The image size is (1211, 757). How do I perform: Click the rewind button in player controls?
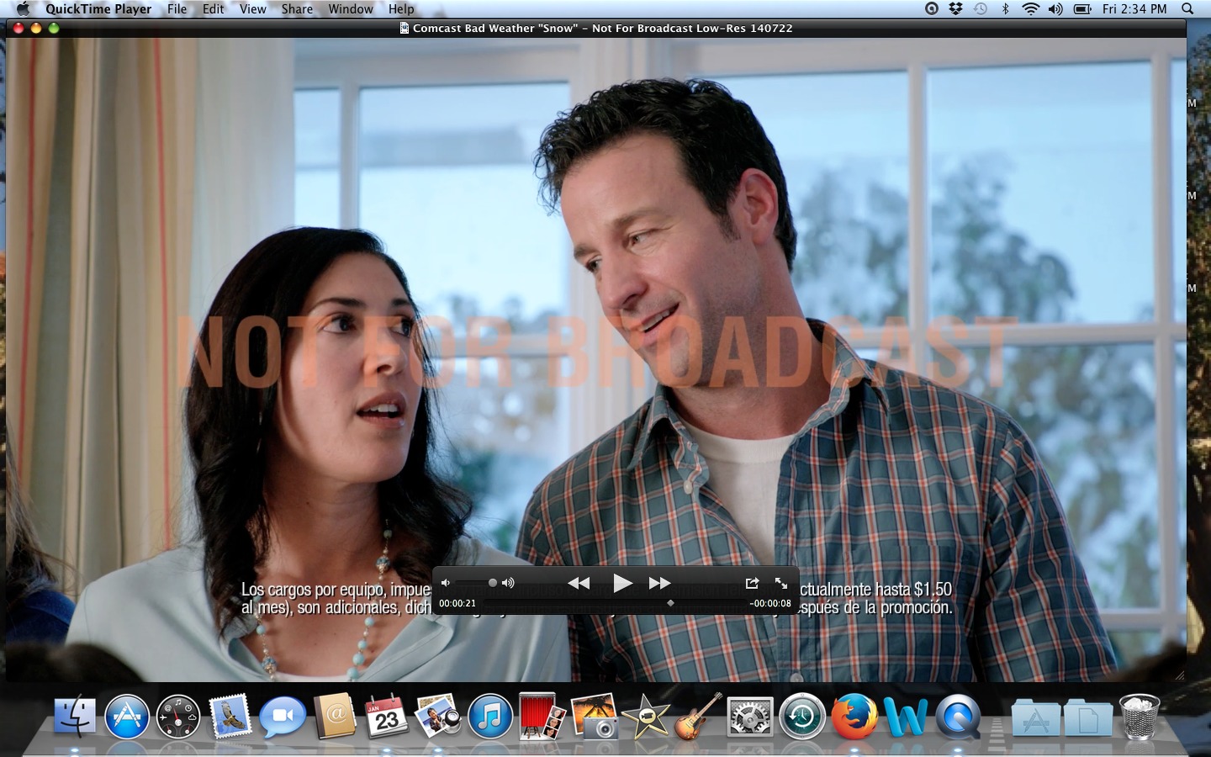579,583
